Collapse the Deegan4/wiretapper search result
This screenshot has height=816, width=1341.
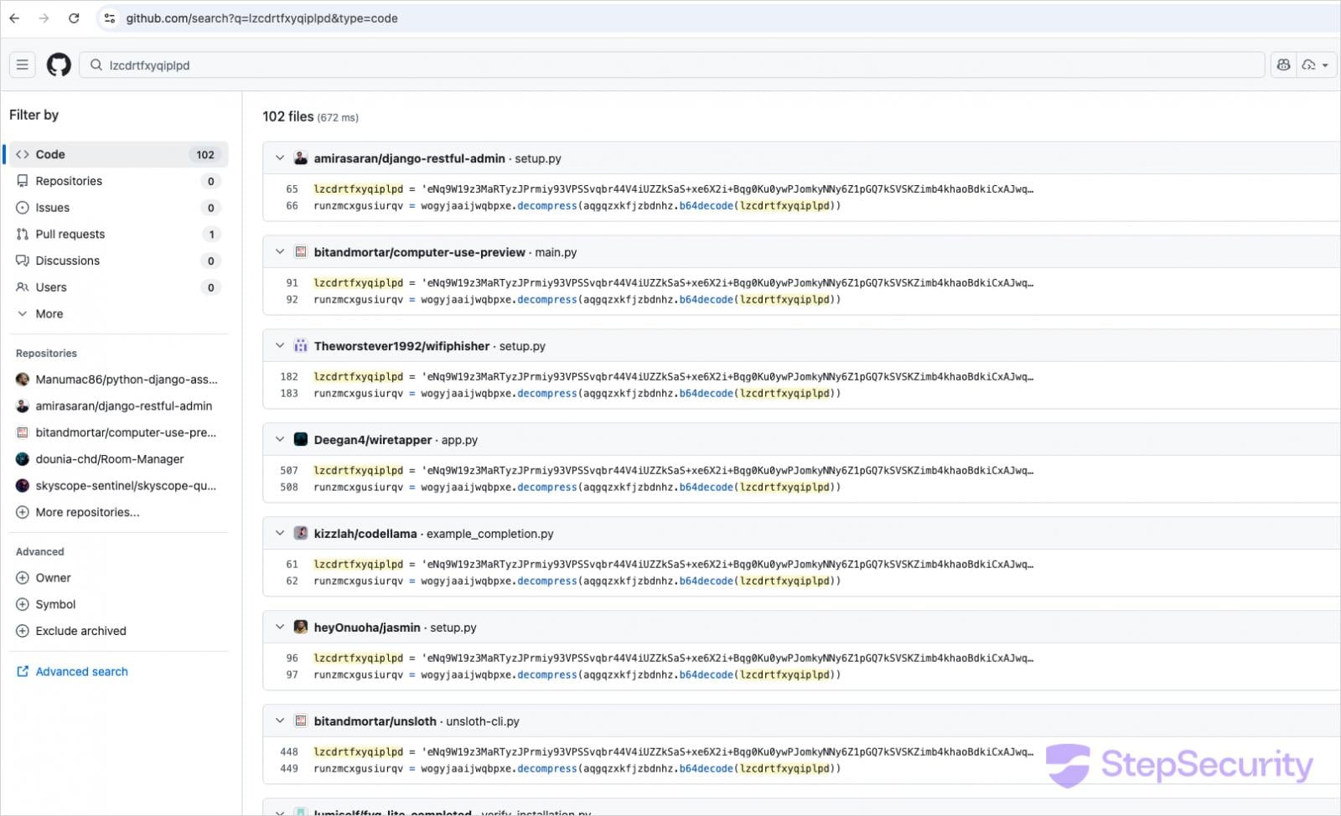(x=280, y=438)
